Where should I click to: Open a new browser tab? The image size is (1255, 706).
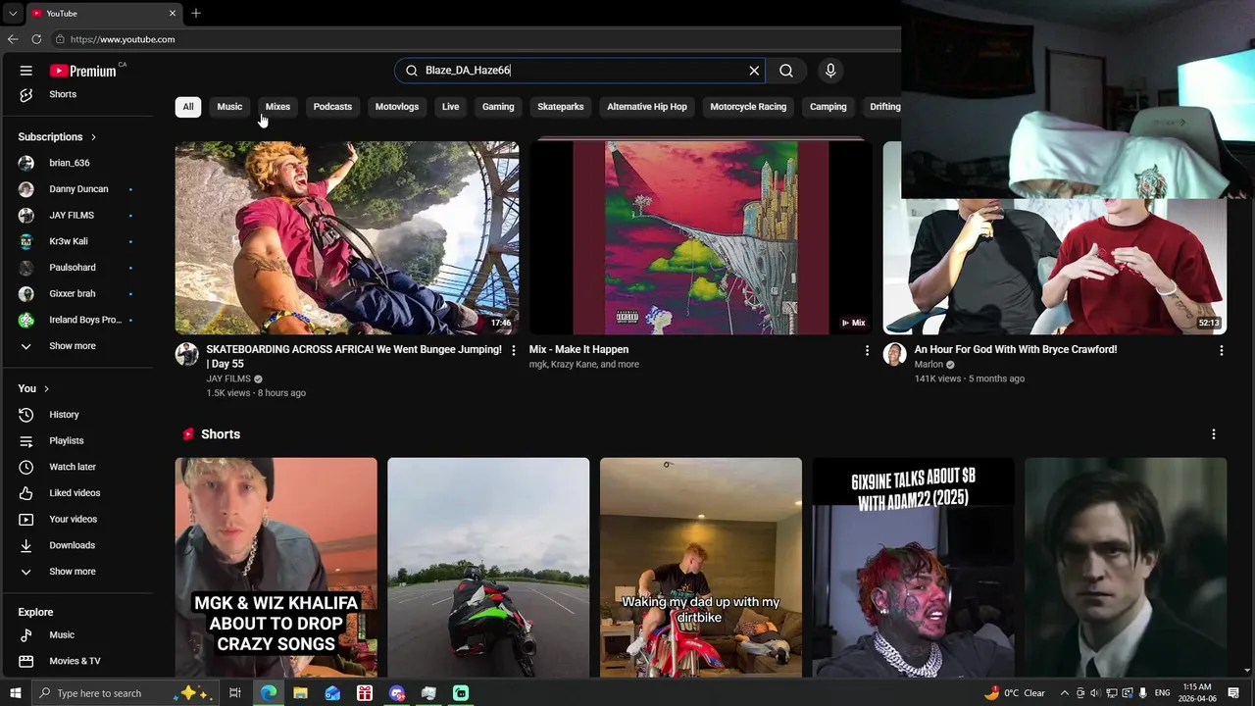[x=196, y=13]
